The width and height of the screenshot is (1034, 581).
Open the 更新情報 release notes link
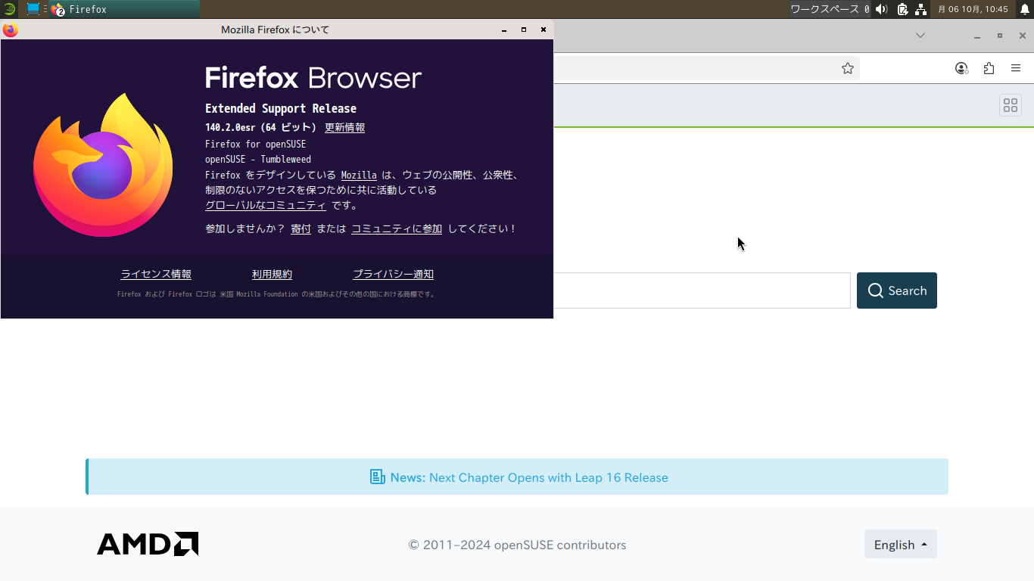[344, 127]
